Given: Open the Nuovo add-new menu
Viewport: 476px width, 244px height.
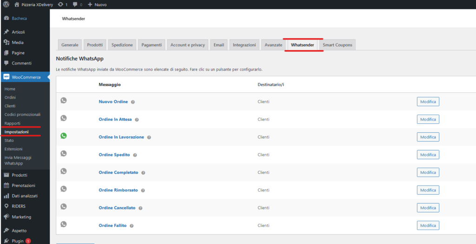Looking at the screenshot, I should tap(97, 5).
